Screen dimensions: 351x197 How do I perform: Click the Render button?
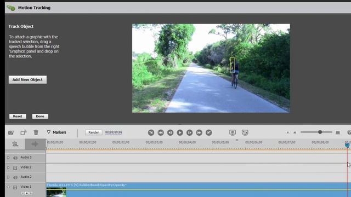pyautogui.click(x=94, y=132)
